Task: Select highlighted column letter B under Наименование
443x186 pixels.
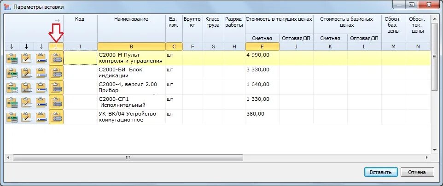Action: (131, 46)
